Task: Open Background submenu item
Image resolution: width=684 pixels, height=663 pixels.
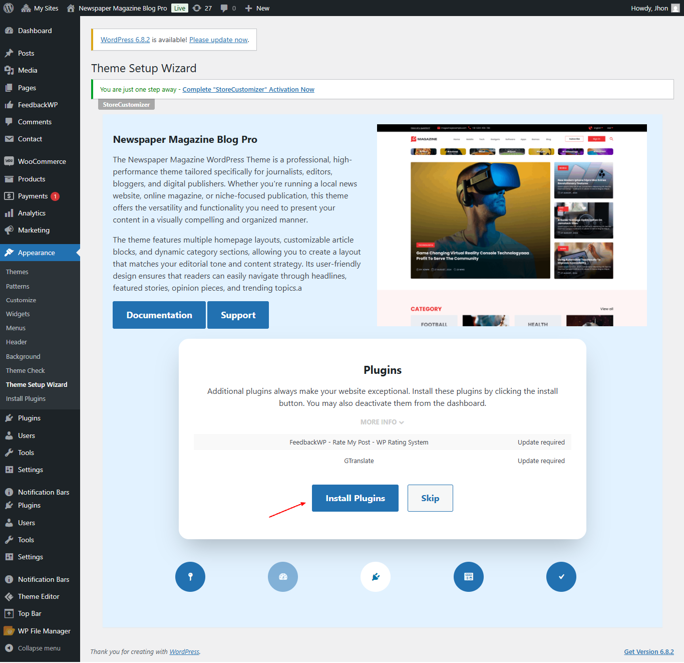Action: pos(23,356)
